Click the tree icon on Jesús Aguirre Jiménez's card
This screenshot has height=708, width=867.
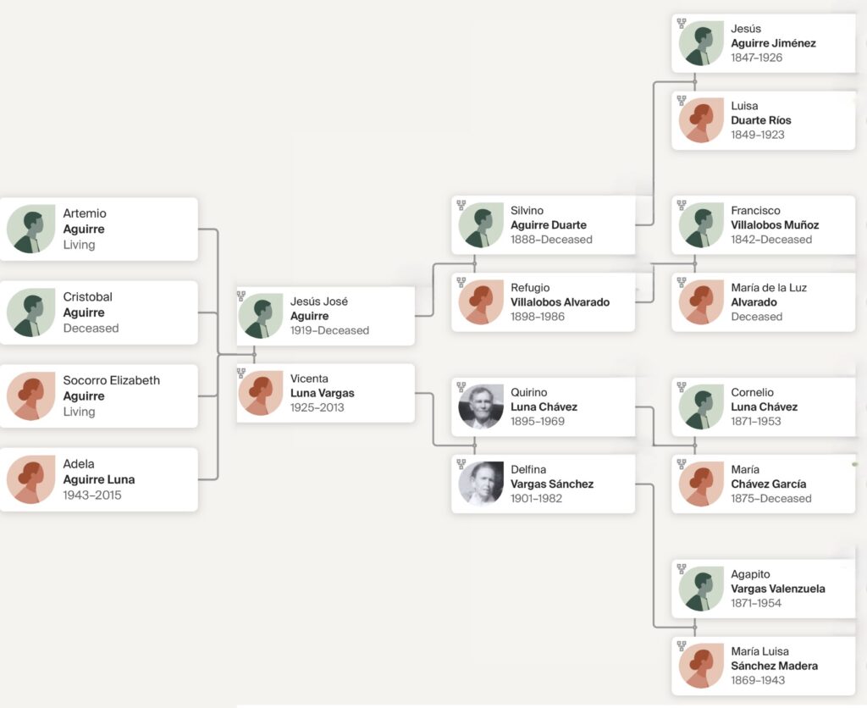point(682,24)
